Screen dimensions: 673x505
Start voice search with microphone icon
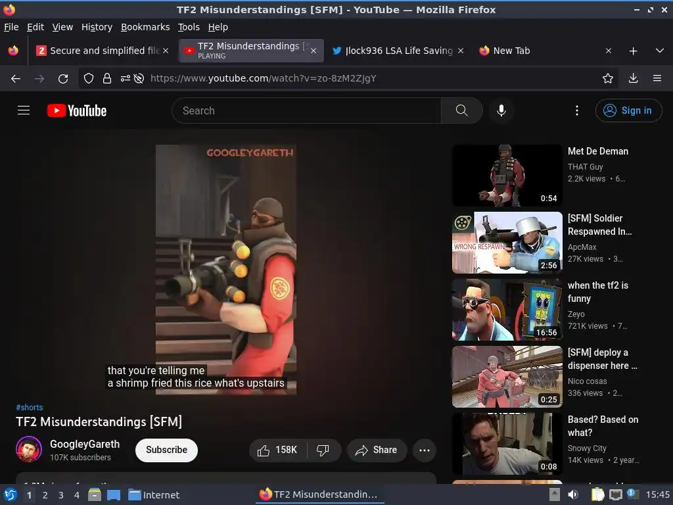pos(501,110)
